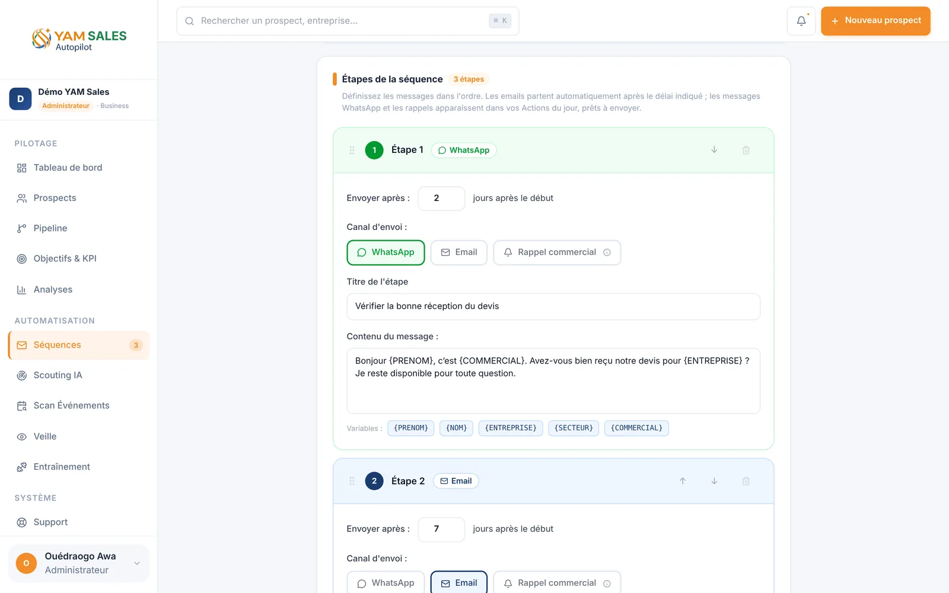Select WhatsApp channel for Étape 1
Screen dimensions: 949x593
[x=386, y=253]
